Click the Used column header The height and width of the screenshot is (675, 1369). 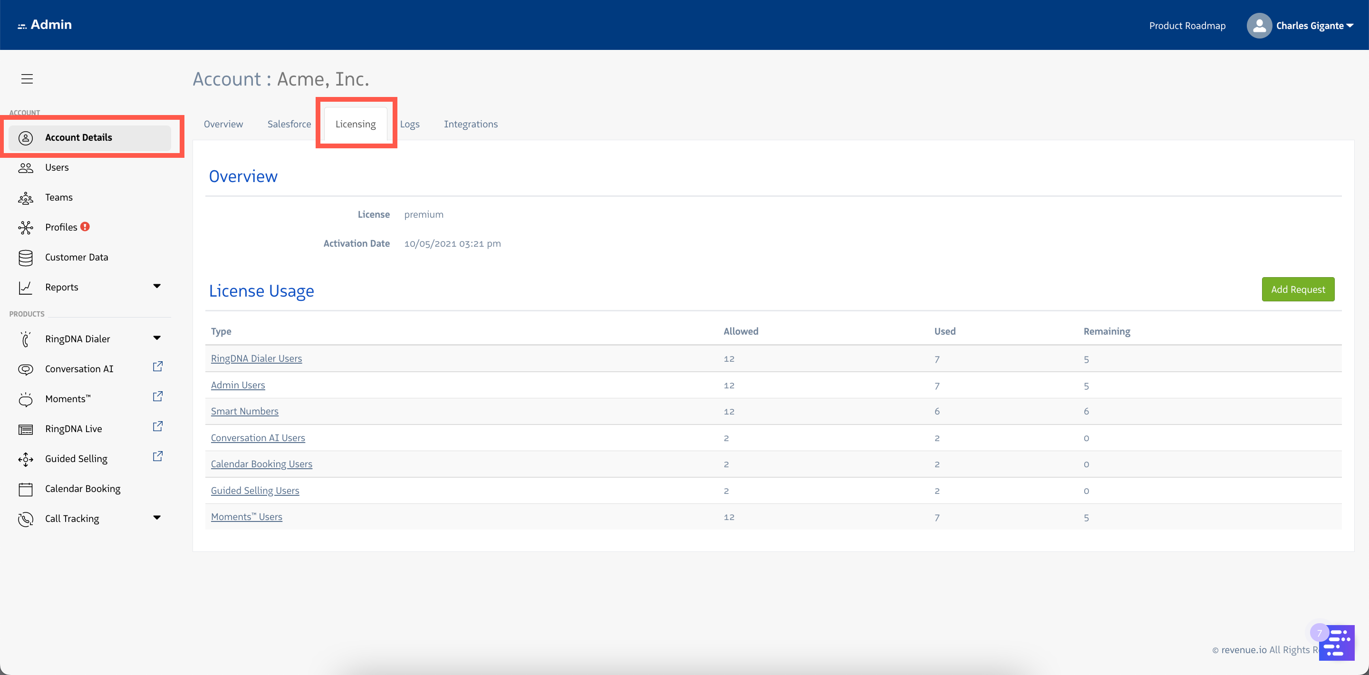(945, 331)
